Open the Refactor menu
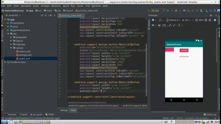The height and width of the screenshot is (124, 221). click(x=56, y=6)
